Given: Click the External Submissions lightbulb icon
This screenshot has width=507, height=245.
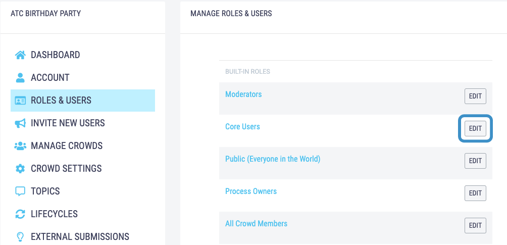Looking at the screenshot, I should [x=20, y=237].
